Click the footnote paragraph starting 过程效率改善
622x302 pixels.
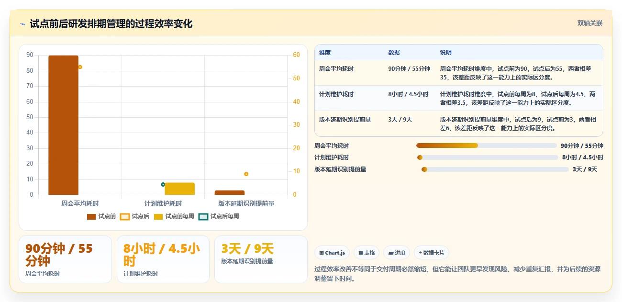point(457,274)
